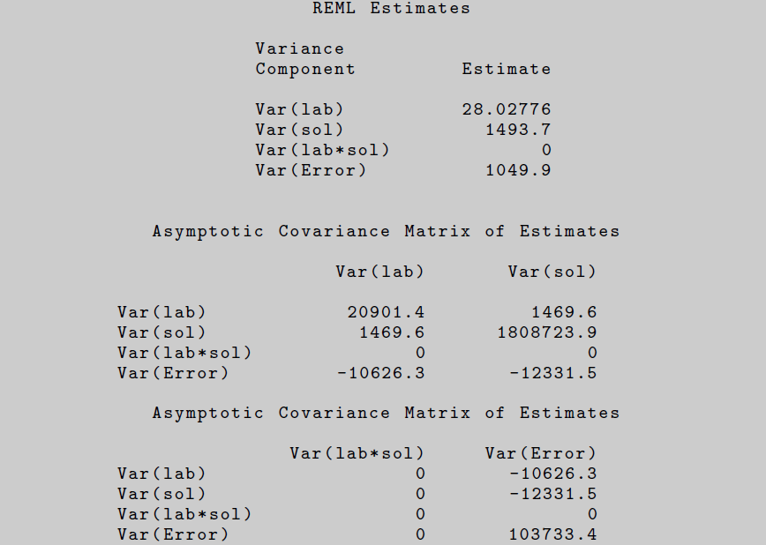Screen dimensions: 766x545
Task: Select -12331.5 under the Var(sol) column header
Action: pyautogui.click(x=553, y=373)
